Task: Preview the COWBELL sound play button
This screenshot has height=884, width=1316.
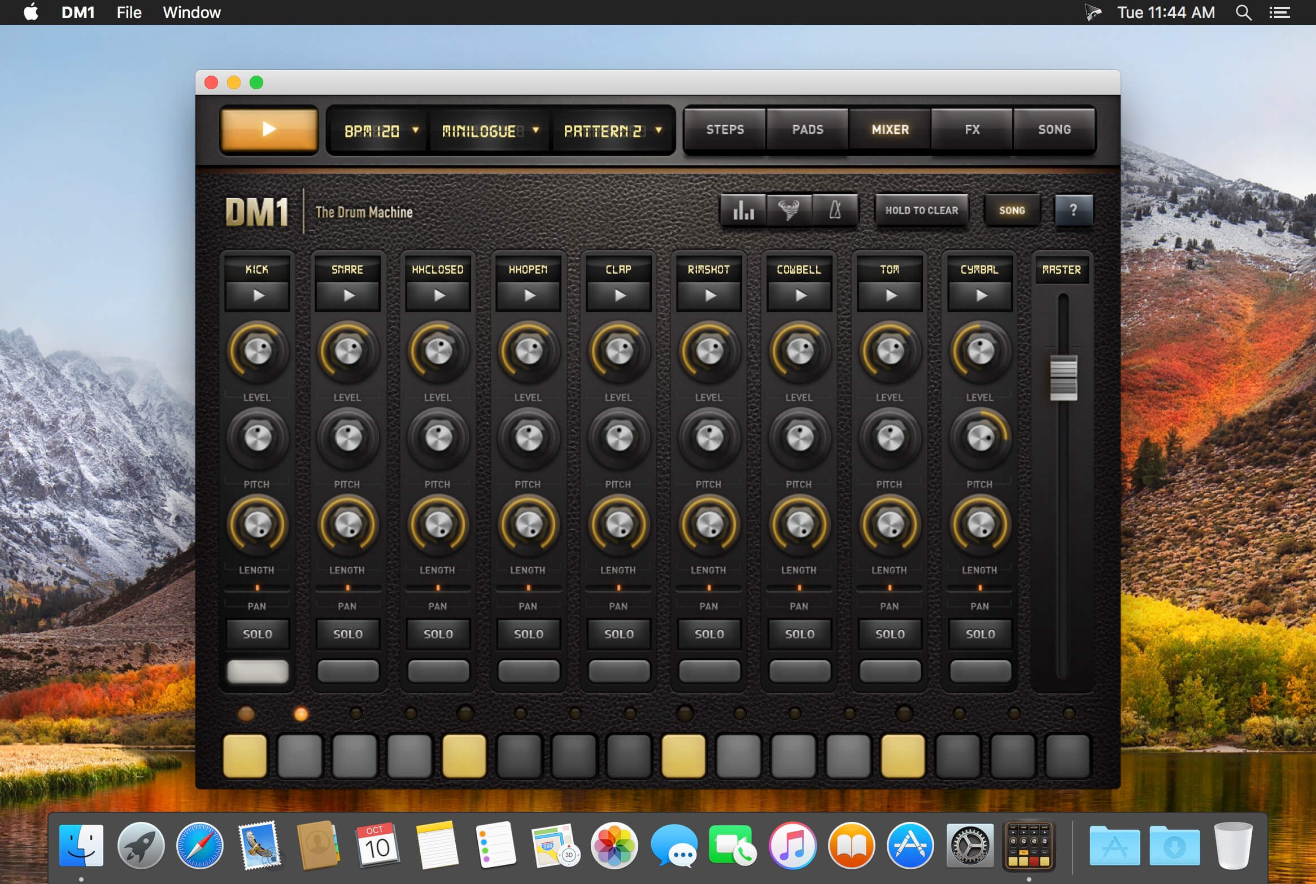Action: [x=800, y=295]
